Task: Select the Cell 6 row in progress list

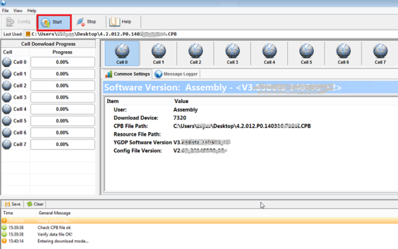Action: coord(48,133)
